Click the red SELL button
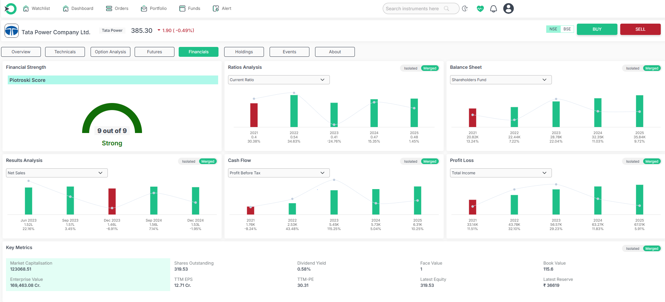 pos(640,29)
